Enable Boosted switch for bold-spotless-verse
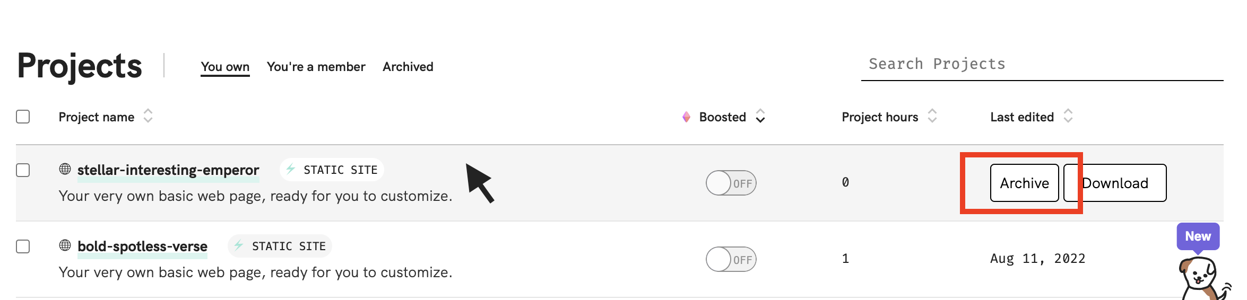1247x300 pixels. (731, 259)
